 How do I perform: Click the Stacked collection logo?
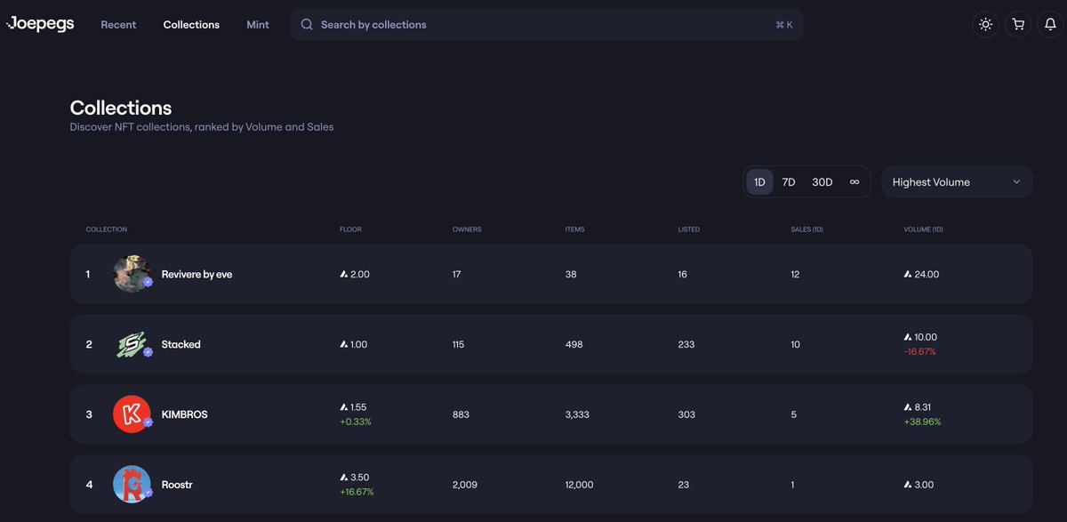tap(132, 344)
